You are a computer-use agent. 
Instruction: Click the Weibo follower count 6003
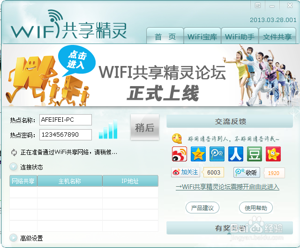tap(214, 173)
